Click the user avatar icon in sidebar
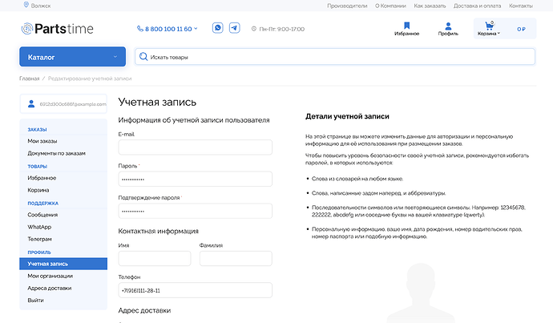 point(32,104)
